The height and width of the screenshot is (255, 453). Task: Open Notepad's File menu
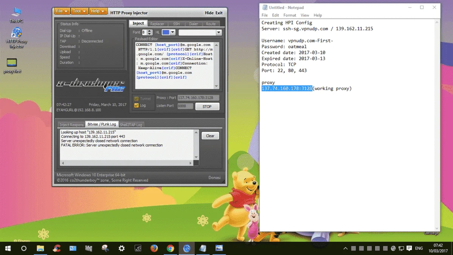coord(265,15)
